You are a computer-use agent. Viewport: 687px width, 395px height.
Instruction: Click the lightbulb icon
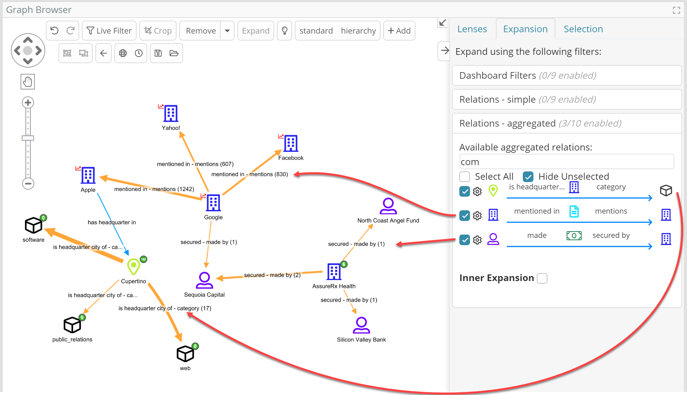click(285, 31)
